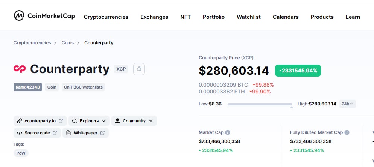Click the Rank #2343 badge
Screen dimensions: 374x167
pos(28,87)
